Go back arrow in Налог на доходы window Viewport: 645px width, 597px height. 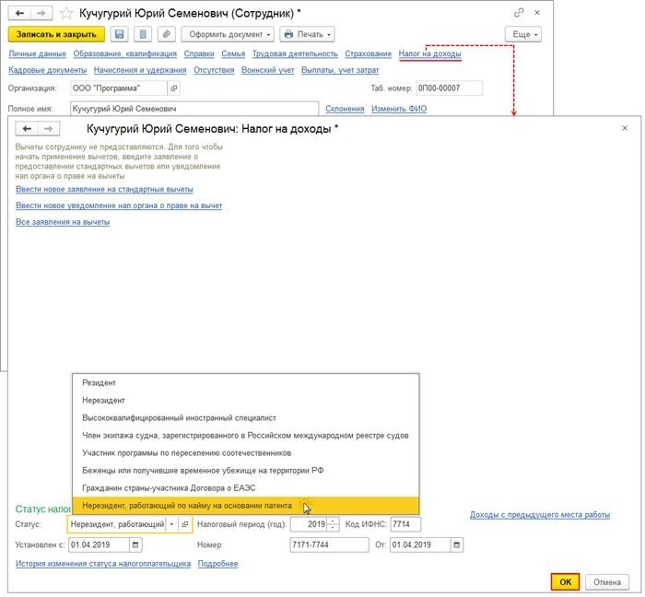click(x=27, y=129)
